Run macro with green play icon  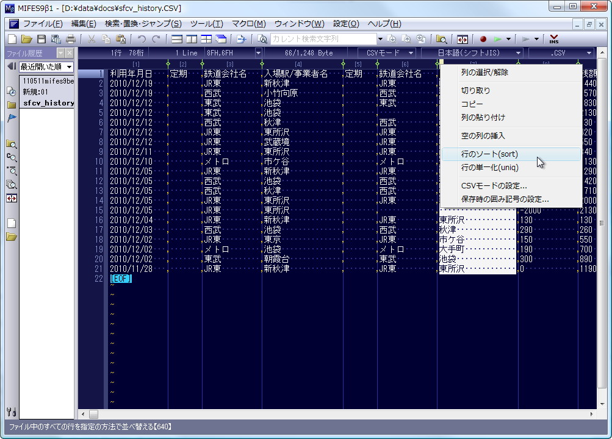click(x=498, y=39)
